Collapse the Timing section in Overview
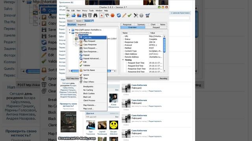Screen dimensions: 252x141 tap(123, 60)
